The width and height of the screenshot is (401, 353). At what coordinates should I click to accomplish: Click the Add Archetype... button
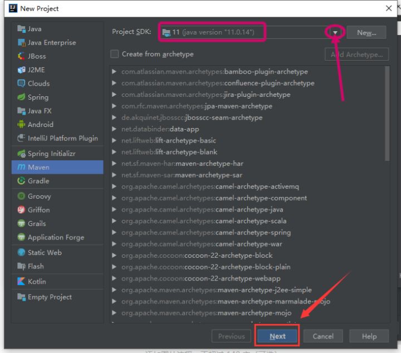[357, 55]
